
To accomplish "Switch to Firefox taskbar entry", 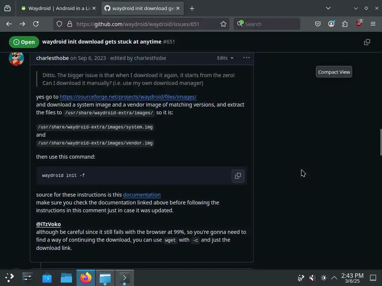I will coord(86,277).
